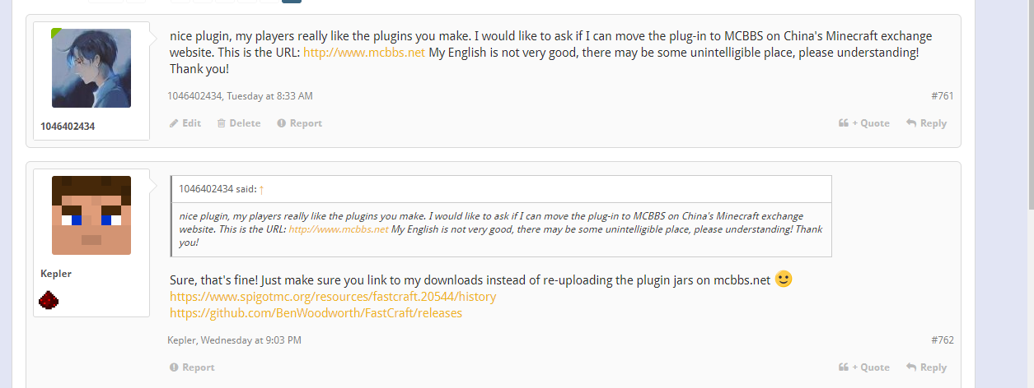Open Kepler's username profile link
This screenshot has width=1034, height=388.
(56, 274)
